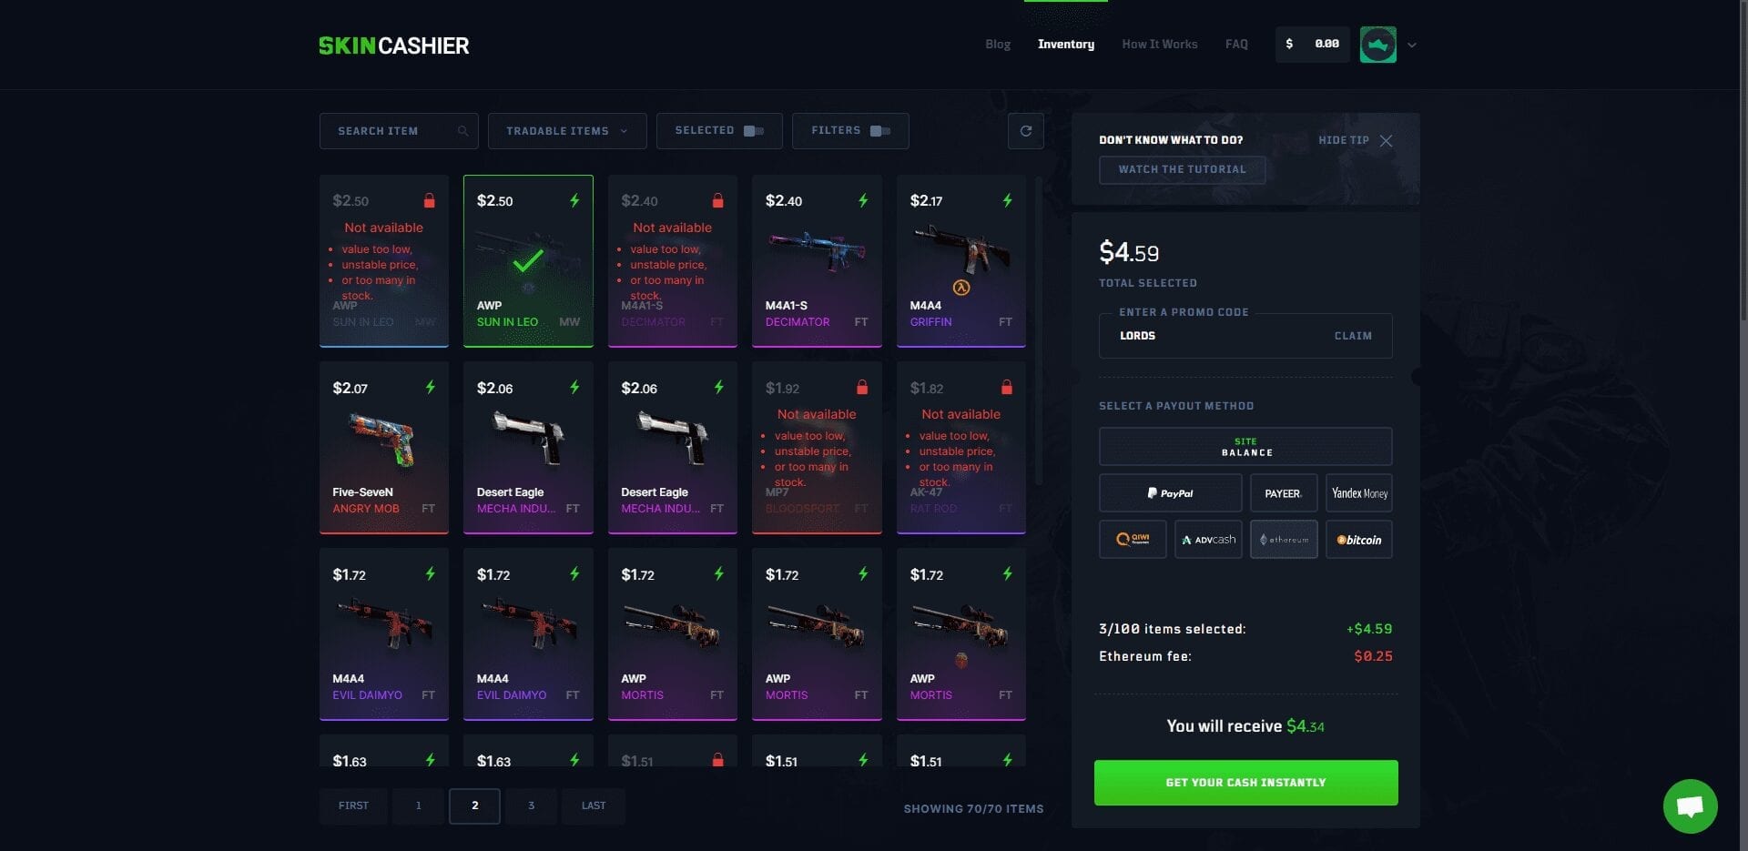This screenshot has height=851, width=1748.
Task: Deselect the checked AWP Sun in Leo
Action: tap(528, 261)
